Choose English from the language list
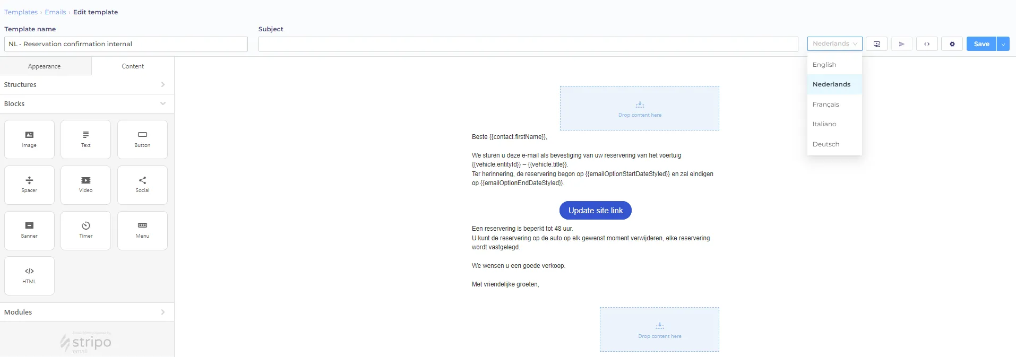The width and height of the screenshot is (1016, 357). pos(834,65)
